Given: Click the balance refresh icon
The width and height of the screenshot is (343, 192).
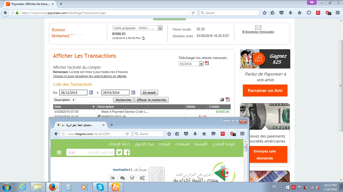Looking at the screenshot, I should click(143, 38).
